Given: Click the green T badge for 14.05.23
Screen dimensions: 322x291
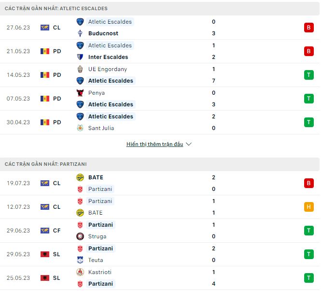Looking at the screenshot, I should [x=308, y=75].
